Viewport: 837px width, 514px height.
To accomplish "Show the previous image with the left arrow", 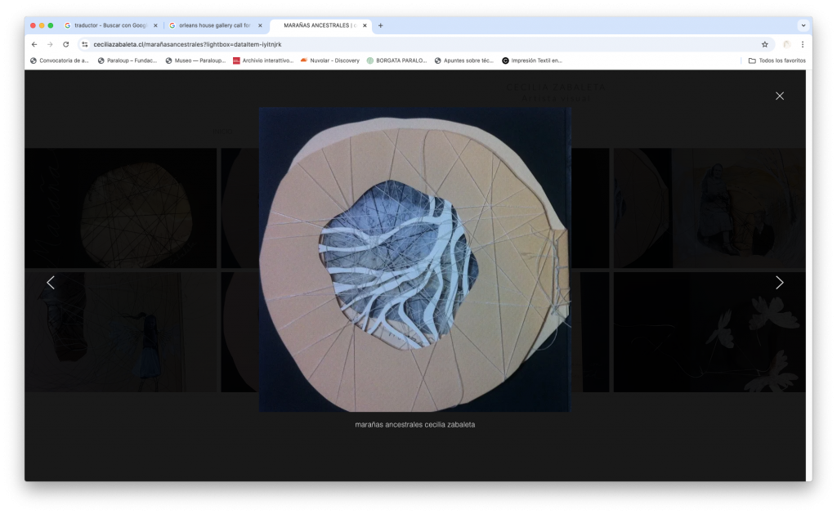I will tap(51, 283).
